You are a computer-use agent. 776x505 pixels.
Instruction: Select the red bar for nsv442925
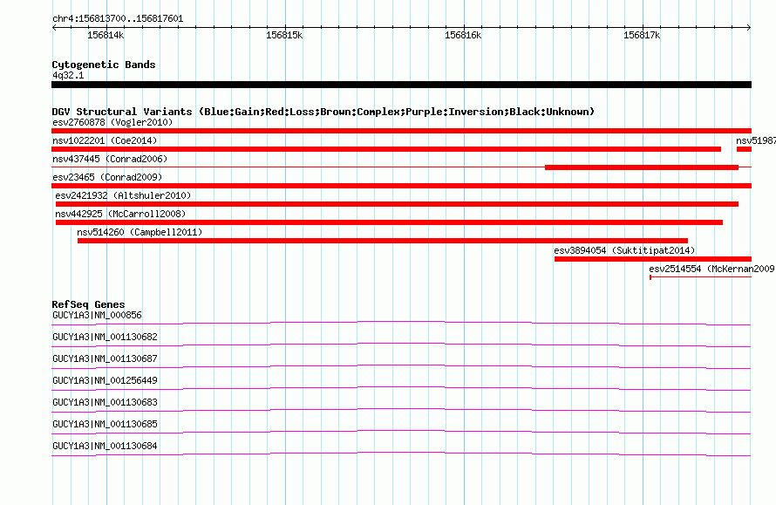point(389,222)
